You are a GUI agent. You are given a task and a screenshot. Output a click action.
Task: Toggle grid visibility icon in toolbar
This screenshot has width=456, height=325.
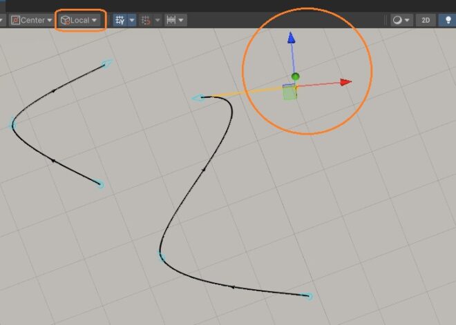[120, 20]
